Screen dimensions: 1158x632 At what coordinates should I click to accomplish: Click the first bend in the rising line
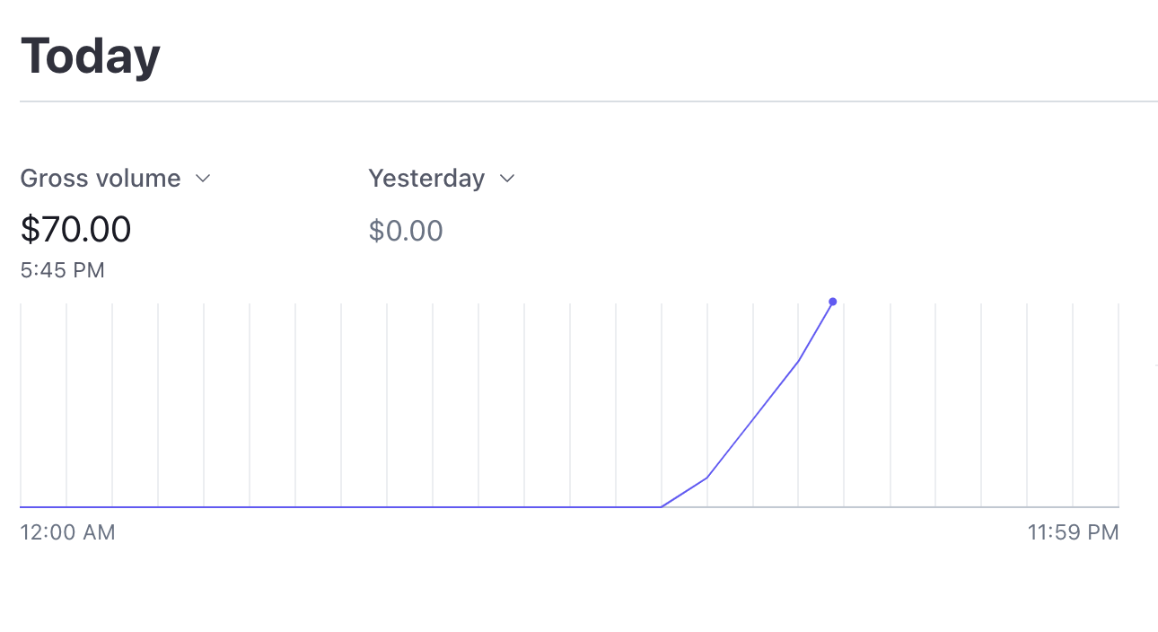707,477
